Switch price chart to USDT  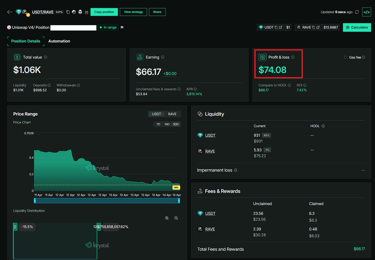[x=157, y=114]
